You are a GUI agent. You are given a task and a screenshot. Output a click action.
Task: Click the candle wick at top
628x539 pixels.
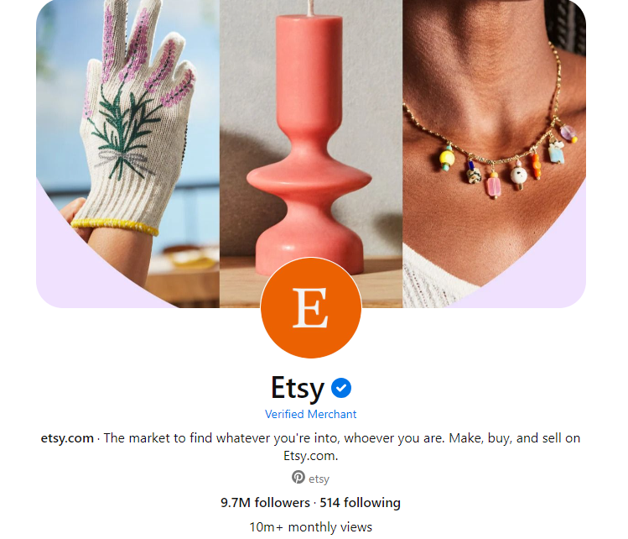click(309, 8)
